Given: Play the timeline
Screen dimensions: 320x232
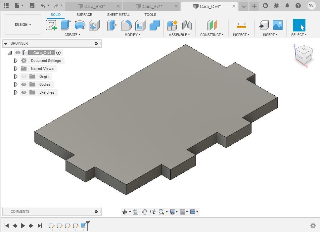Looking at the screenshot, I should click(23, 225).
